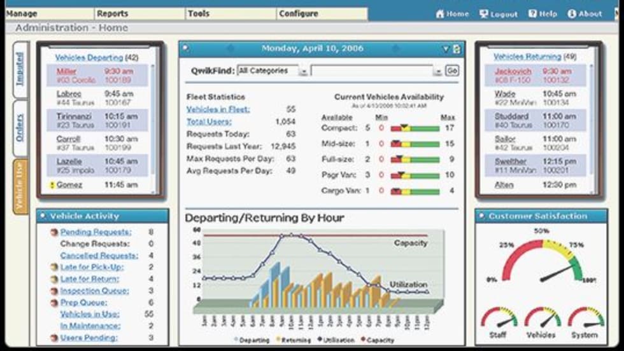Click the status icon beside Pending Requests
The height and width of the screenshot is (351, 624).
click(x=54, y=233)
